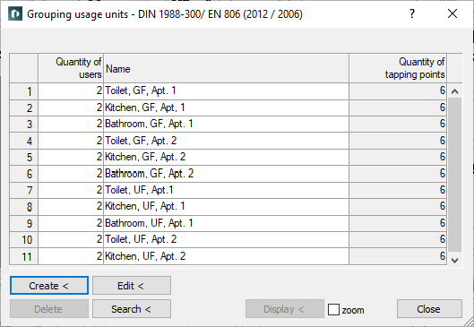Click the Create < button

click(49, 285)
